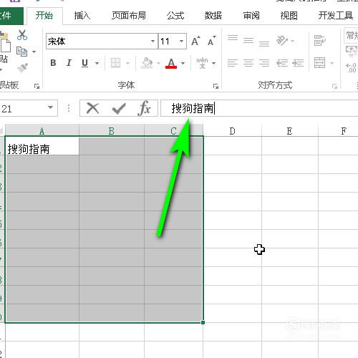The image size is (358, 358).
Task: Select column E header
Action: (289, 131)
